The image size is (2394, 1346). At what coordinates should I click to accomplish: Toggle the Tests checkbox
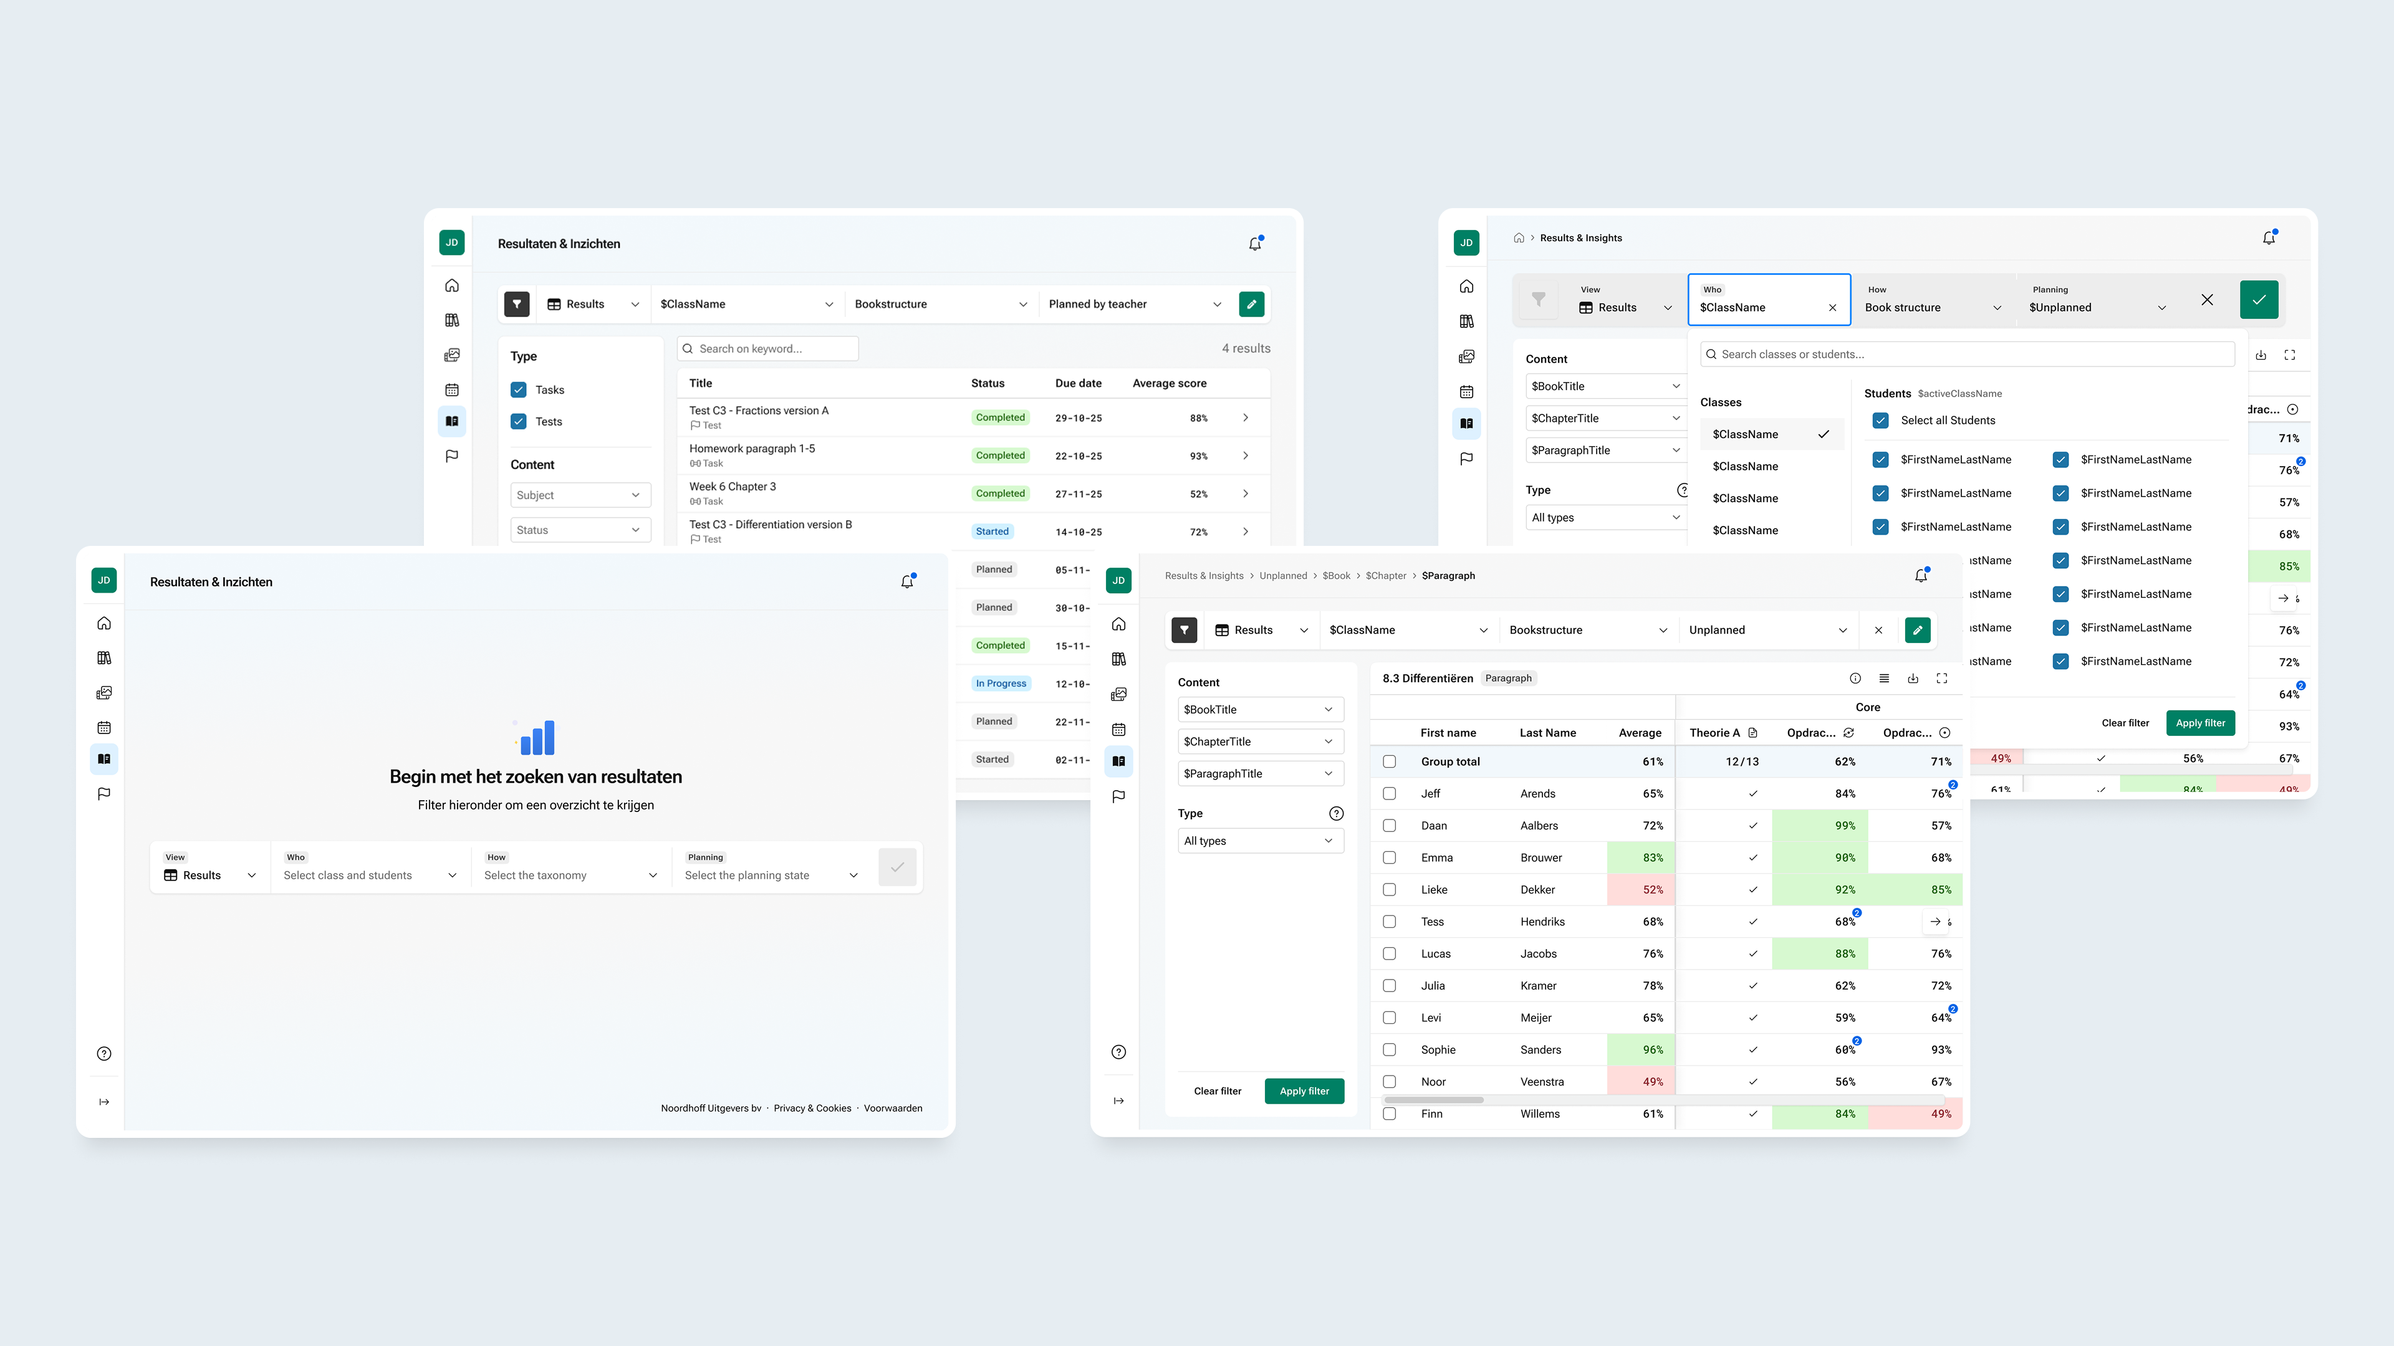click(517, 421)
